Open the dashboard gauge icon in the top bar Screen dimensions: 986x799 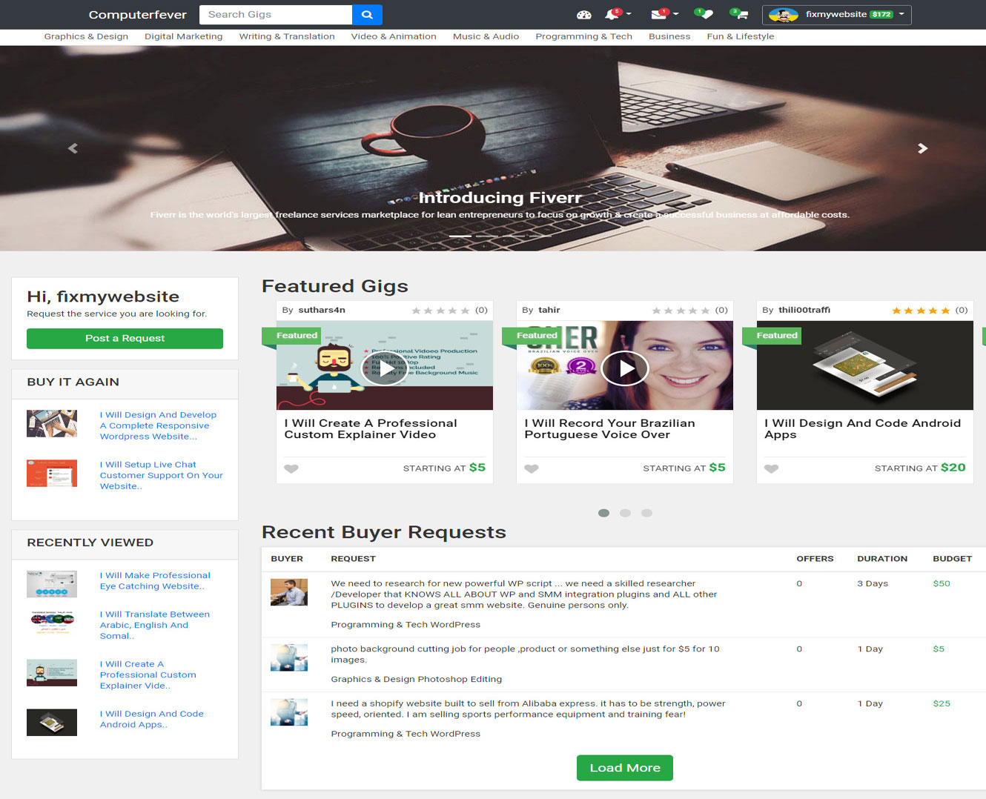583,14
